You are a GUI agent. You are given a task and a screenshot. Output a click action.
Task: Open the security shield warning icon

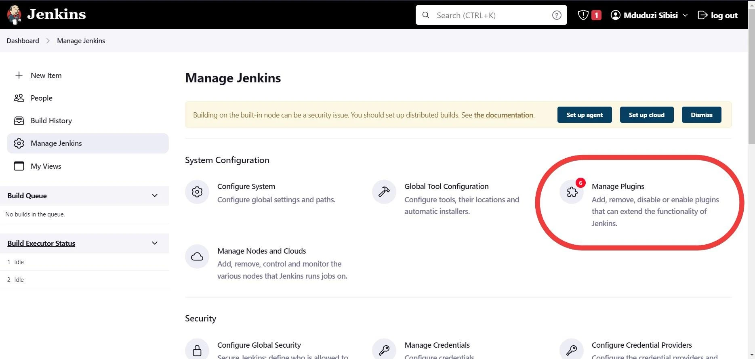click(x=583, y=15)
